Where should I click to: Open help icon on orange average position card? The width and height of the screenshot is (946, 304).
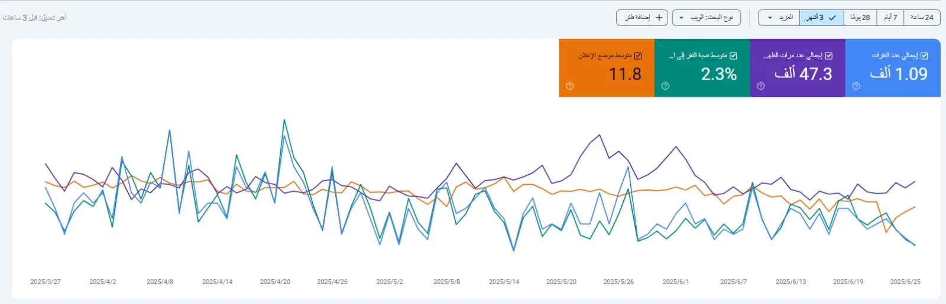(570, 86)
